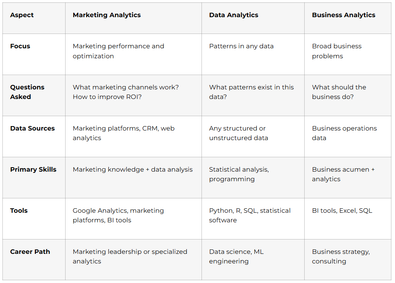This screenshot has height=283, width=395.
Task: Select the Career Path row label
Action: [x=30, y=252]
